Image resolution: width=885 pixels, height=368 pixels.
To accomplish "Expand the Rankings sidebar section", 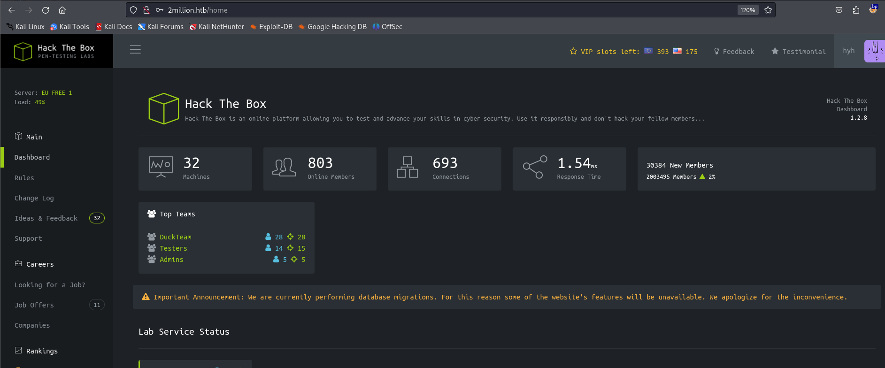I will 36,351.
